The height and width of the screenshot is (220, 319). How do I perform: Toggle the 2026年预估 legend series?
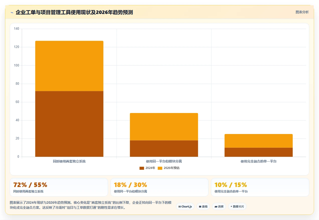pyautogui.click(x=169, y=168)
